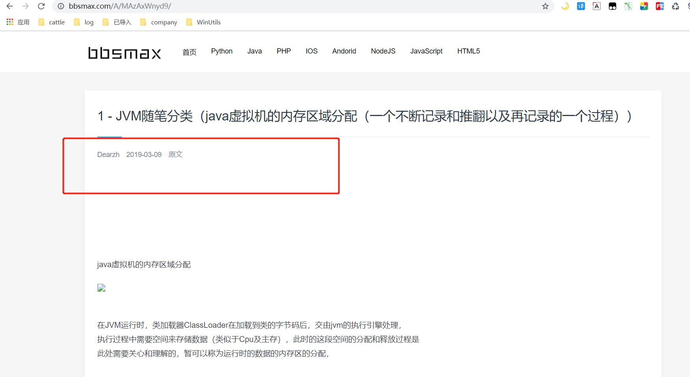Image resolution: width=690 pixels, height=377 pixels.
Task: Click the black Tampermonkey extension icon
Action: [x=612, y=6]
